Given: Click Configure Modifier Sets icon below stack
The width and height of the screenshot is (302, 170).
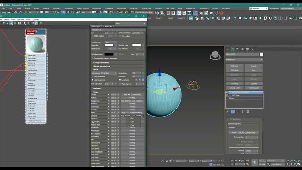Looking at the screenshot, I should tap(248, 112).
